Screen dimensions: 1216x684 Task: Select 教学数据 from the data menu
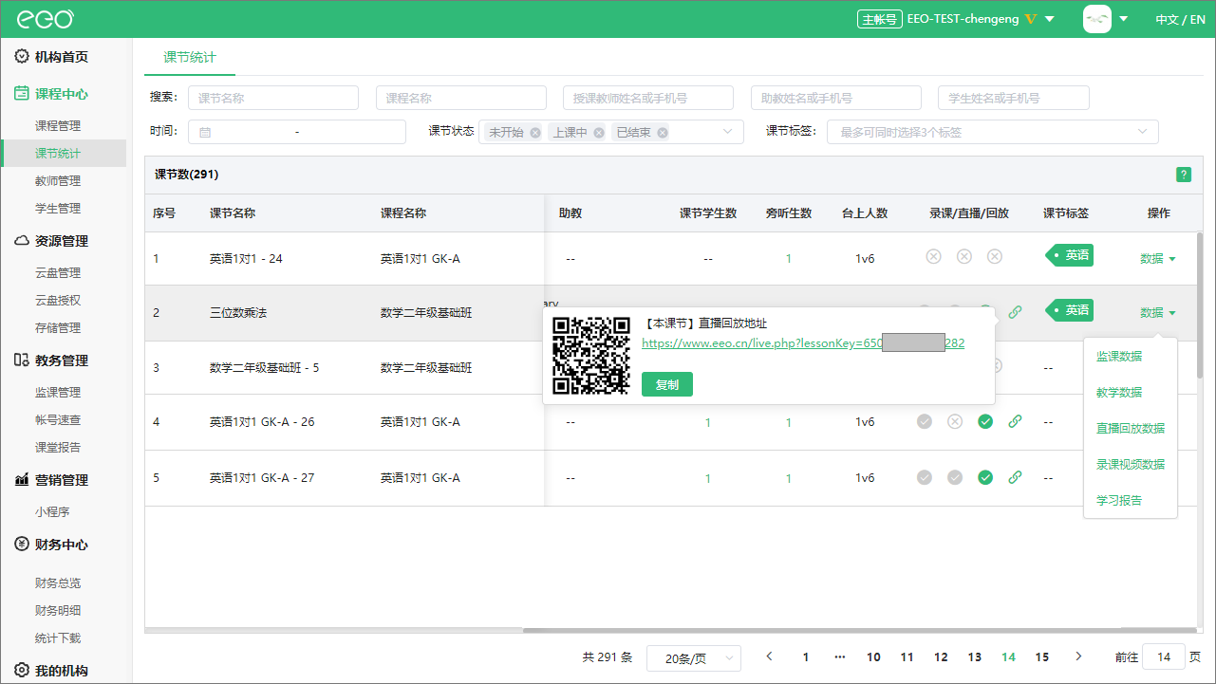click(1119, 393)
